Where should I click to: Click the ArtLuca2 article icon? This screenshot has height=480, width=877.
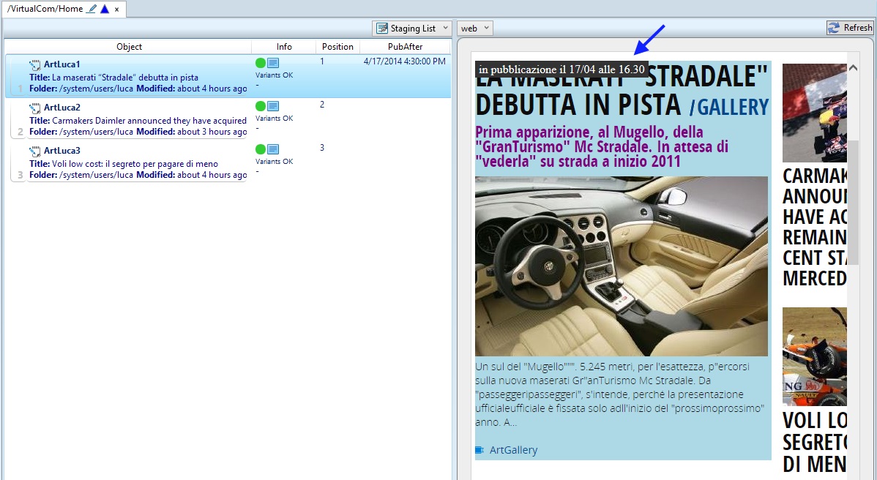(x=35, y=108)
